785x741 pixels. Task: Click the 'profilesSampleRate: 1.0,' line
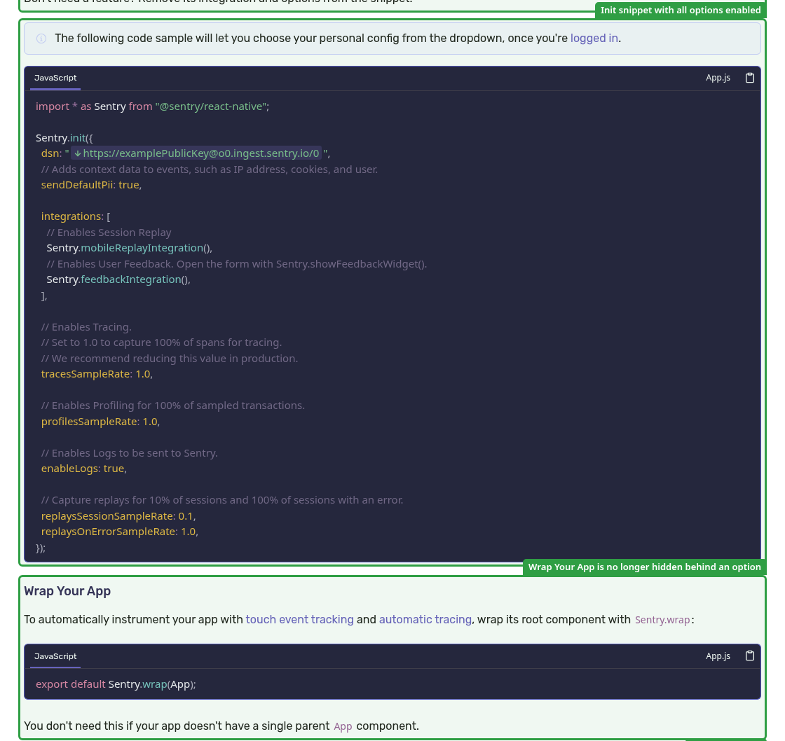click(x=100, y=422)
